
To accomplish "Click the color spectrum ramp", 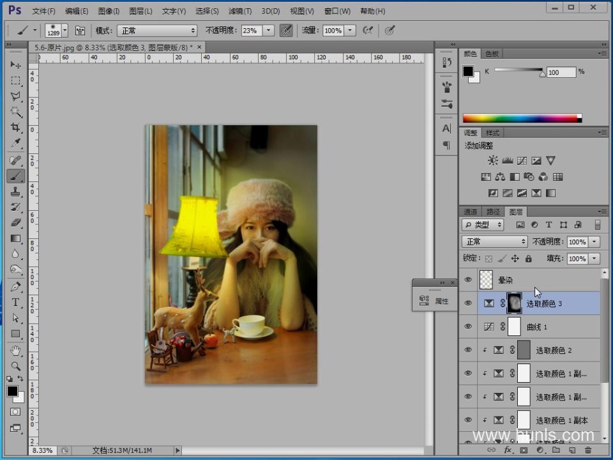I will 522,118.
